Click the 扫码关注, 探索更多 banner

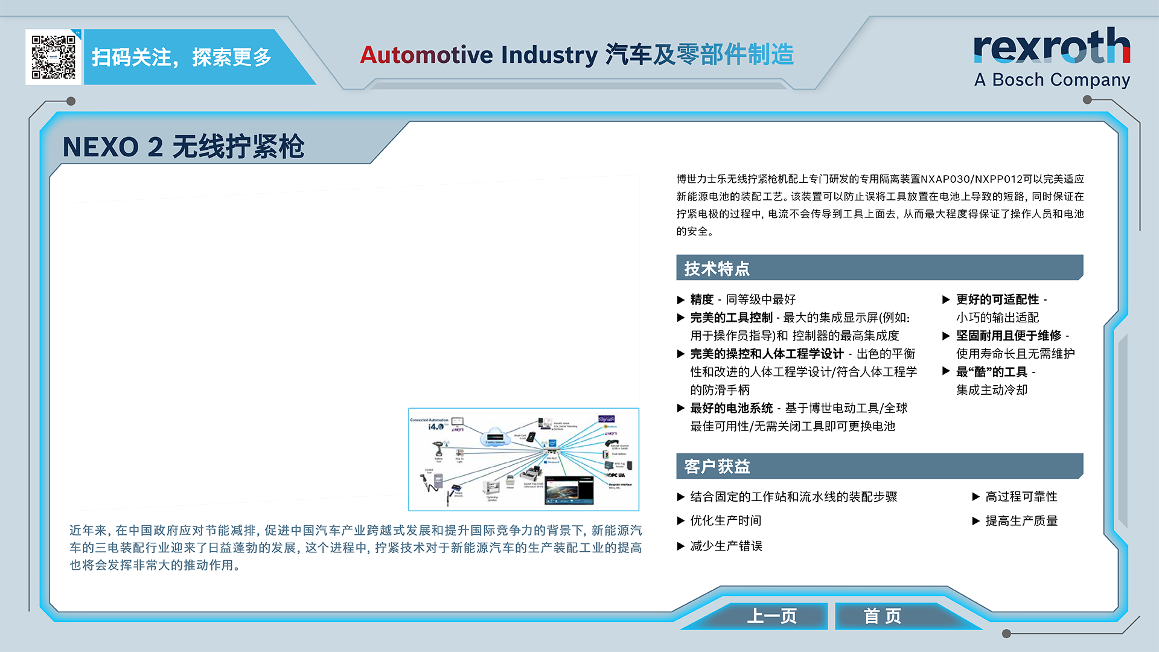click(181, 57)
